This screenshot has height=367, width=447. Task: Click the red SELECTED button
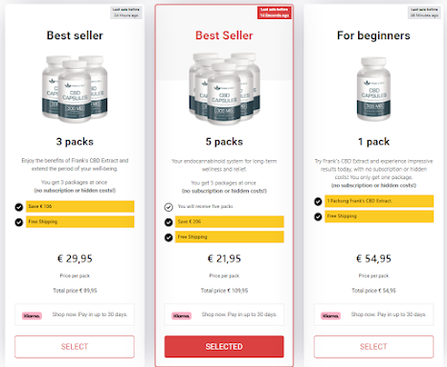point(224,347)
